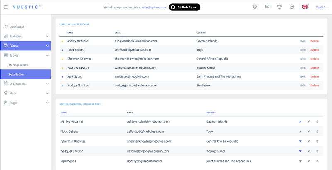The height and width of the screenshot is (170, 332).
Task: Select the Zimbabwe country cell
Action: 203,86
